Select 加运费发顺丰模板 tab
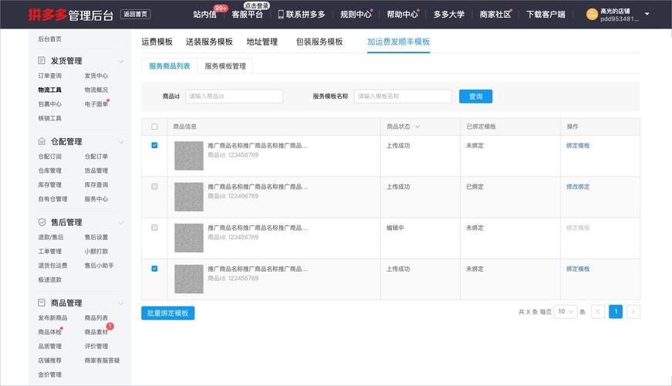Viewport: 672px width, 386px height. point(399,42)
